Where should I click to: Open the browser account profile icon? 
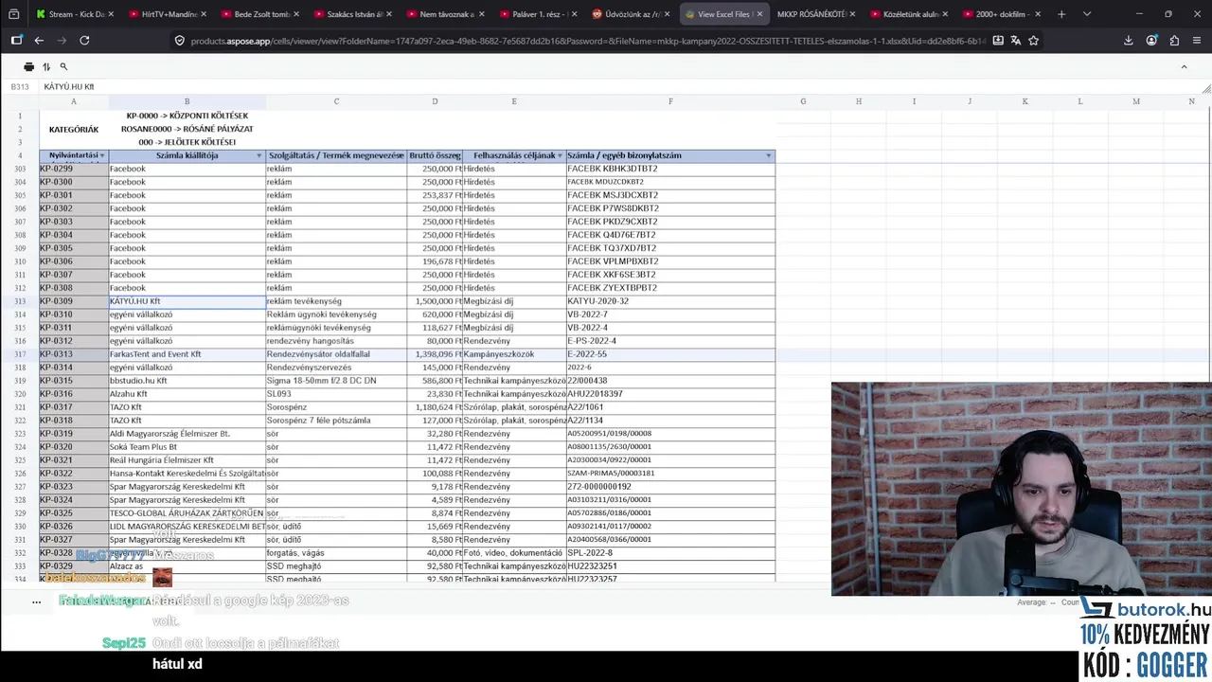(x=1151, y=41)
